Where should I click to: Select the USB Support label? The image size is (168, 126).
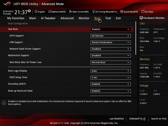(16, 42)
